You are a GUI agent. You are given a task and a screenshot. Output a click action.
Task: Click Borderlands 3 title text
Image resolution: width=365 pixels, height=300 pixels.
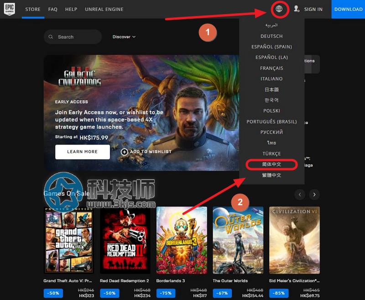pyautogui.click(x=171, y=281)
